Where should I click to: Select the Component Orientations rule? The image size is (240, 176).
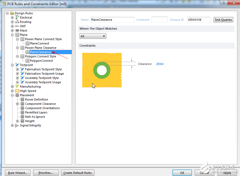point(42,108)
